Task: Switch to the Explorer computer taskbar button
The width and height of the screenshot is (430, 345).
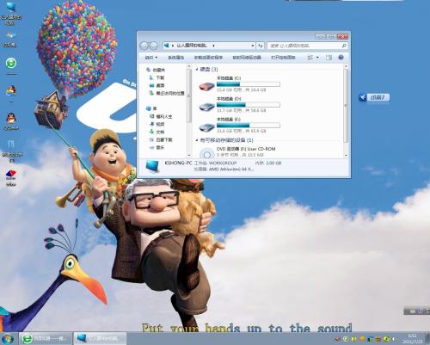Action: pos(100,338)
